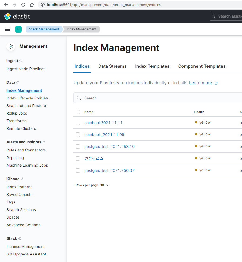Click help icon beside Alerts and Insights
Image resolution: width=242 pixels, height=262 pixels.
[44, 142]
